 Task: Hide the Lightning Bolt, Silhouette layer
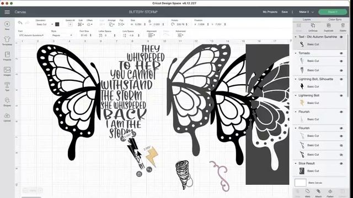pos(341,79)
